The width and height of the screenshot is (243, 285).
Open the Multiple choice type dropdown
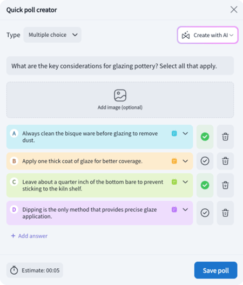(x=52, y=35)
